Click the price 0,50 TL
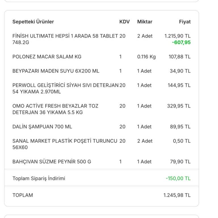This screenshot has width=218, height=218. [182, 141]
